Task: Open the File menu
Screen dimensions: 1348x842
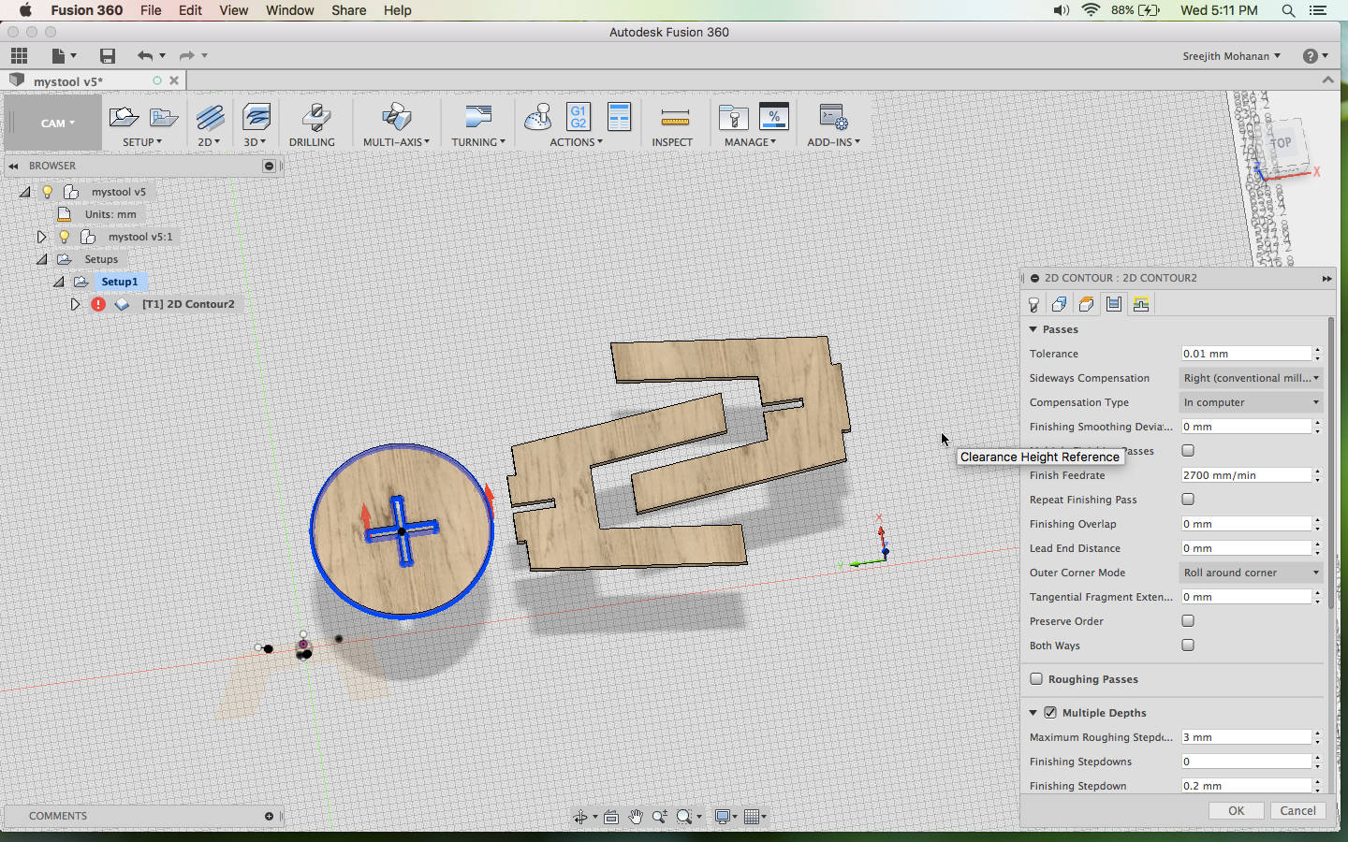Action: pos(151,10)
